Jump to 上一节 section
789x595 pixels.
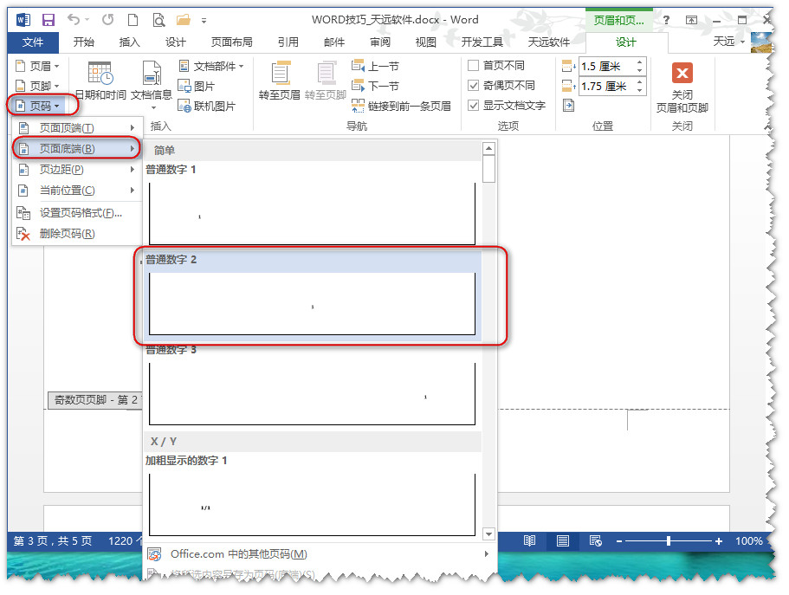point(376,66)
